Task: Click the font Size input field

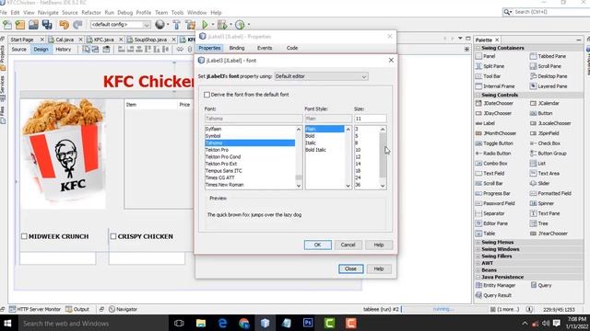Action: coord(371,119)
